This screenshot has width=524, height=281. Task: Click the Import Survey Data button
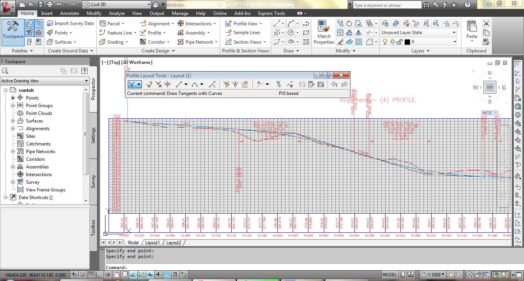pyautogui.click(x=70, y=23)
